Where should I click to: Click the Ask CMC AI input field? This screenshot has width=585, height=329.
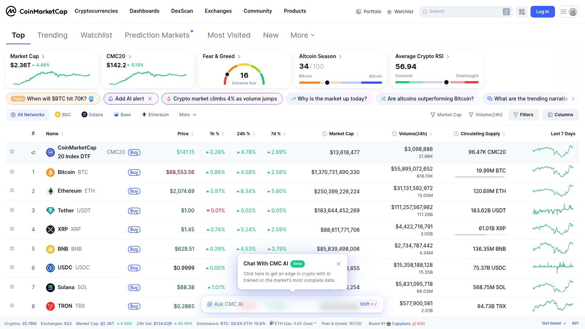tap(285, 304)
